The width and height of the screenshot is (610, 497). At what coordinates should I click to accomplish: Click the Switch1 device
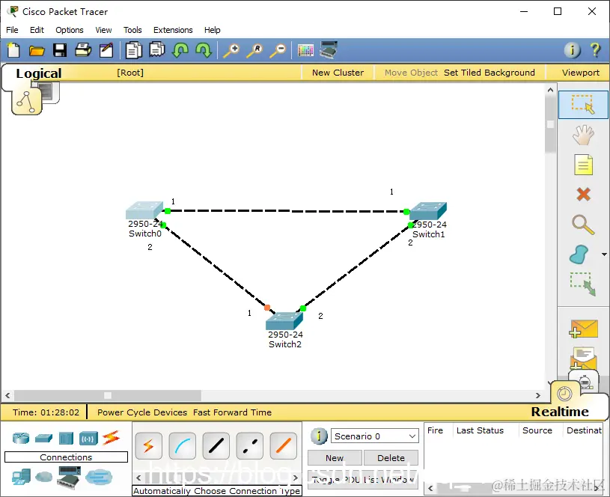(x=428, y=211)
